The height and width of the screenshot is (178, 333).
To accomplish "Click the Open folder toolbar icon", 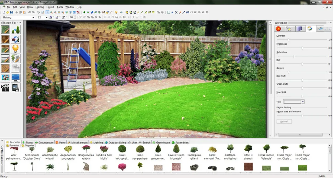I will click(x=8, y=12).
